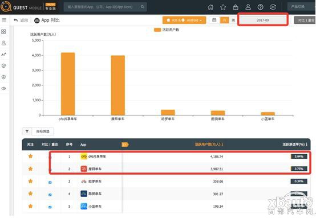Click the dark blue app icon in row 4

84,194
